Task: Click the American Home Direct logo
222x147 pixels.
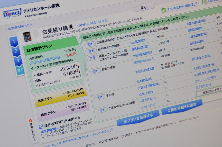Action: coord(12,13)
